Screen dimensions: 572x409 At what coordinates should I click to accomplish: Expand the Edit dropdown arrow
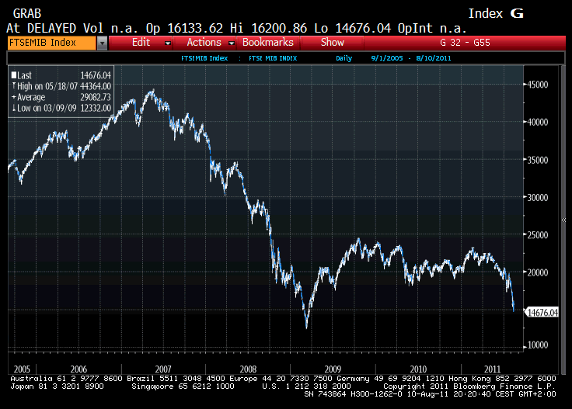(168, 43)
